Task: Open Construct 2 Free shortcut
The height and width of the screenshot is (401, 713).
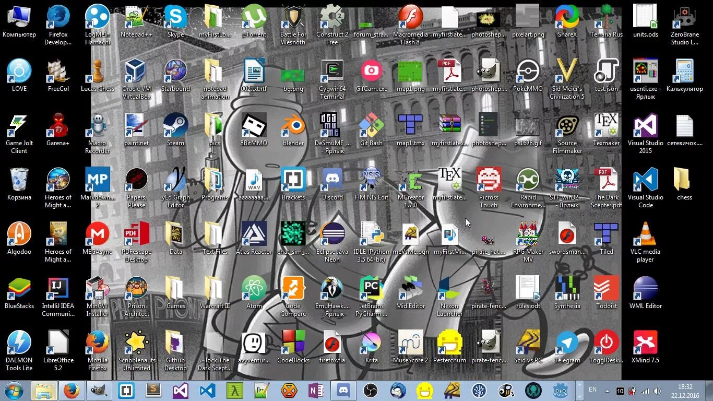Action: pos(332,25)
